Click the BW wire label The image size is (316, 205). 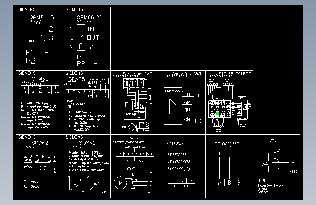coord(277,151)
